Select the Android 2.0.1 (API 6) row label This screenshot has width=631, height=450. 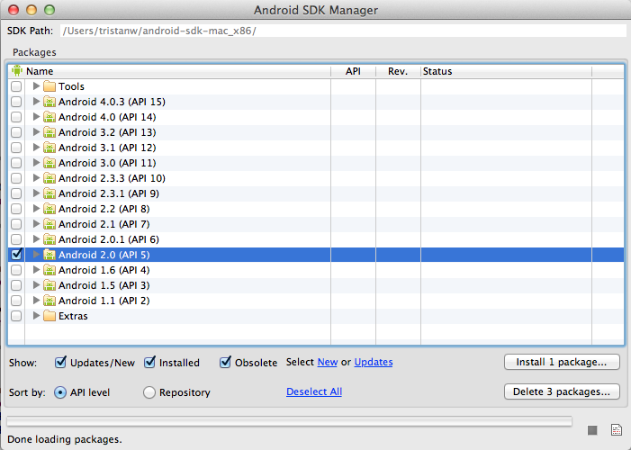pos(109,239)
